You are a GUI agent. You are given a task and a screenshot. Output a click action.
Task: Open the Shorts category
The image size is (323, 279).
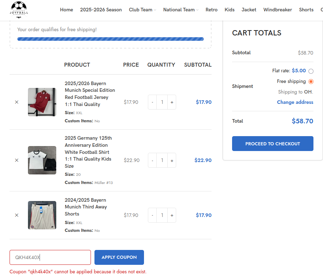point(306,10)
